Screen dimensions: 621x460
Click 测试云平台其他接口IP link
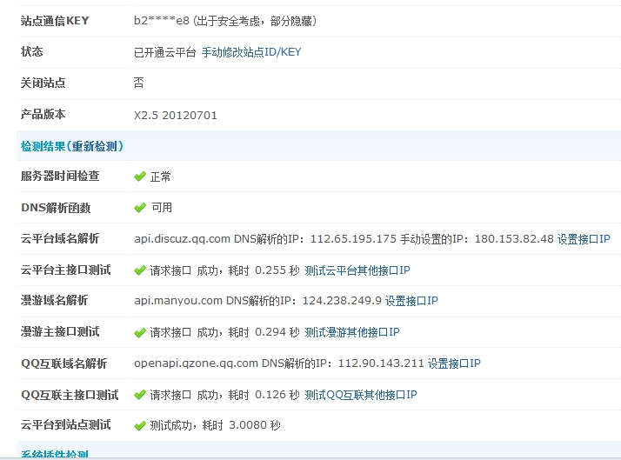[x=357, y=270]
